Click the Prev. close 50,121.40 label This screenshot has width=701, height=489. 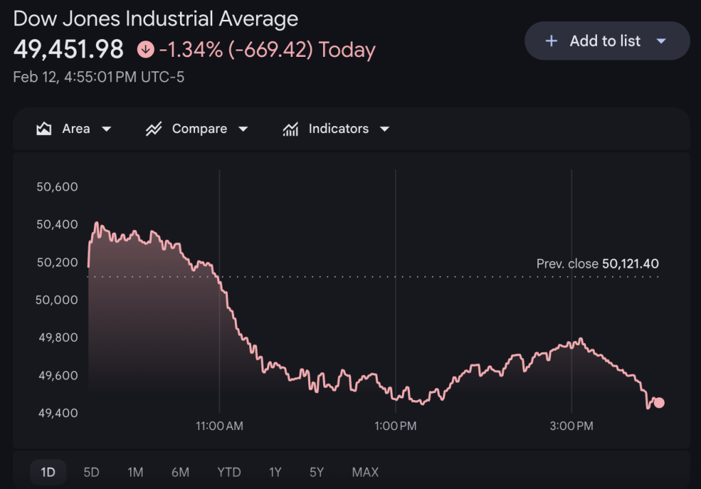pyautogui.click(x=598, y=264)
